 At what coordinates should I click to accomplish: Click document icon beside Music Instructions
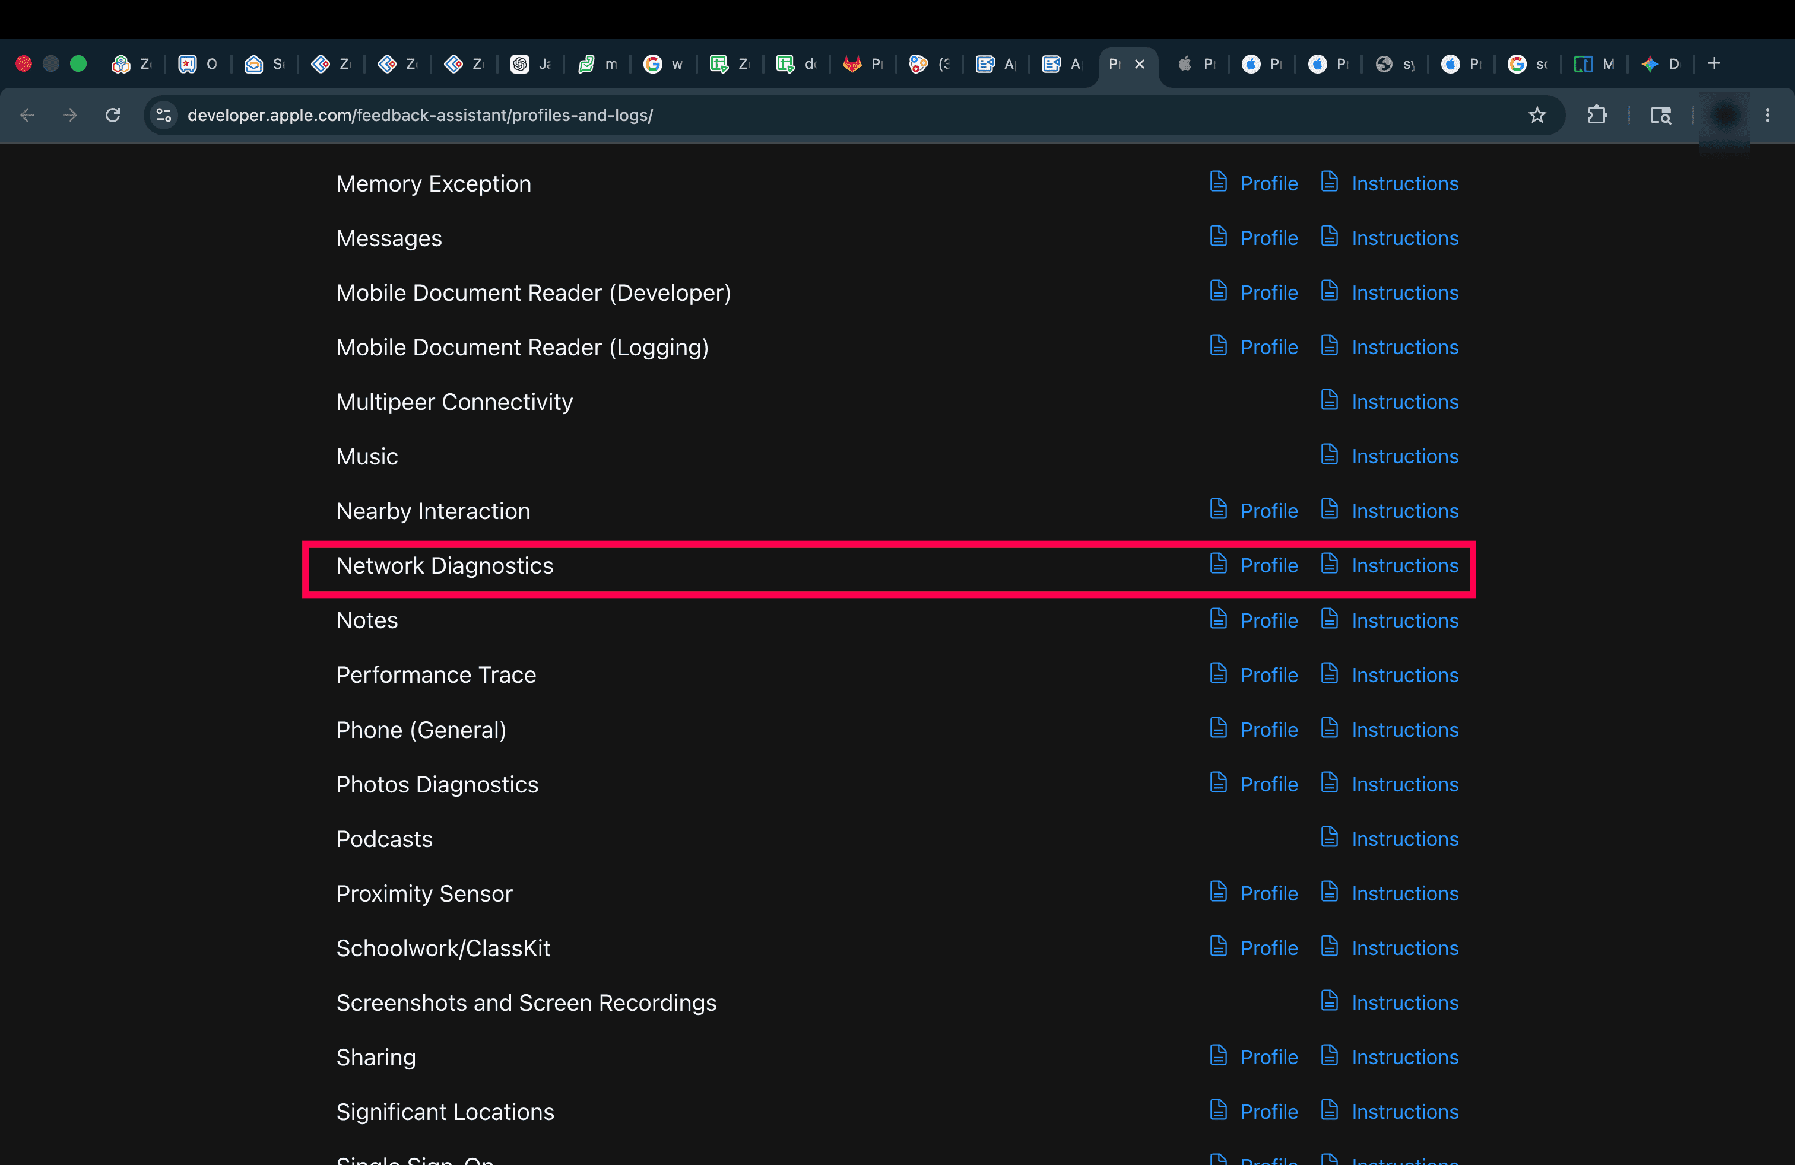tap(1329, 455)
